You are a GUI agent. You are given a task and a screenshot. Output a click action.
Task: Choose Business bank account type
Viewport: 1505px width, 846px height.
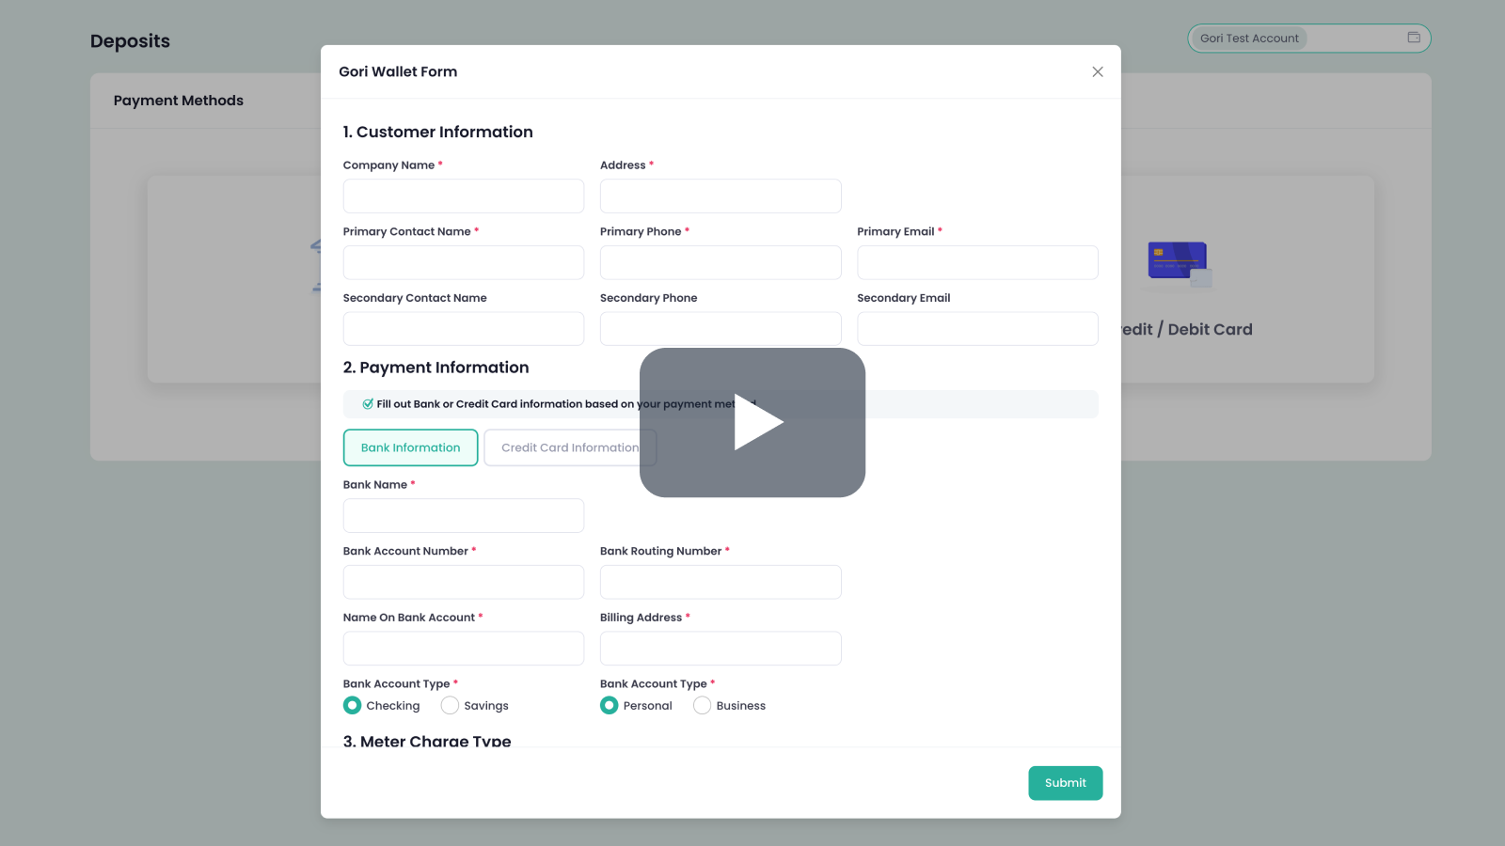703,706
